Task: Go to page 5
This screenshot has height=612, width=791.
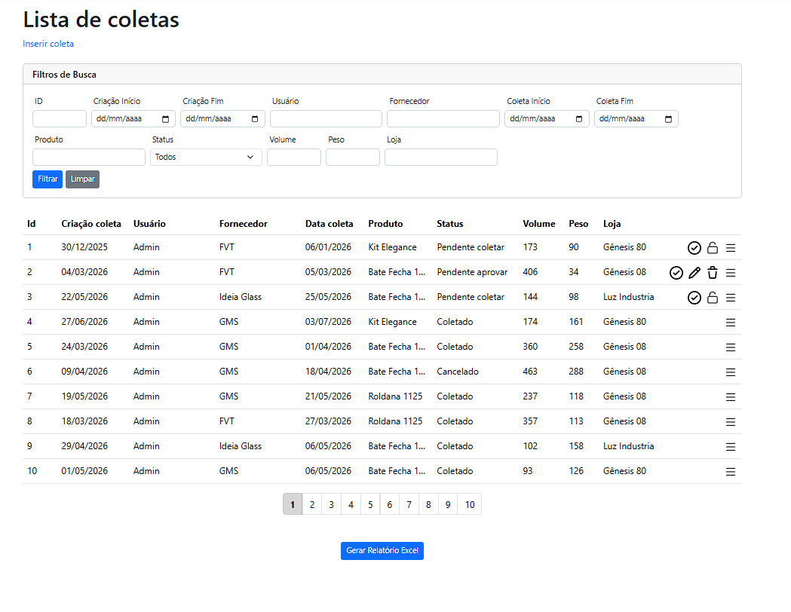Action: coord(370,504)
